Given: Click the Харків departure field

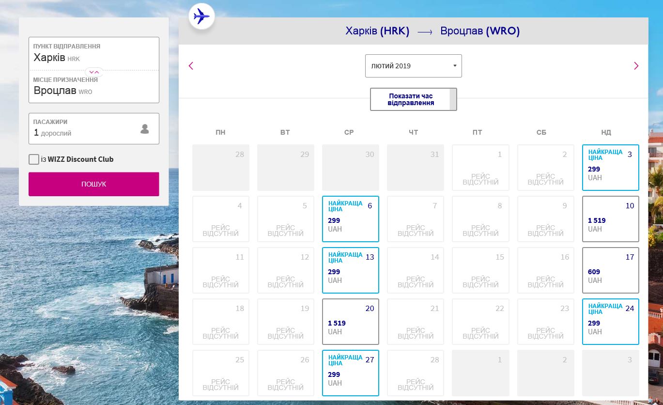Looking at the screenshot, I should tap(93, 54).
